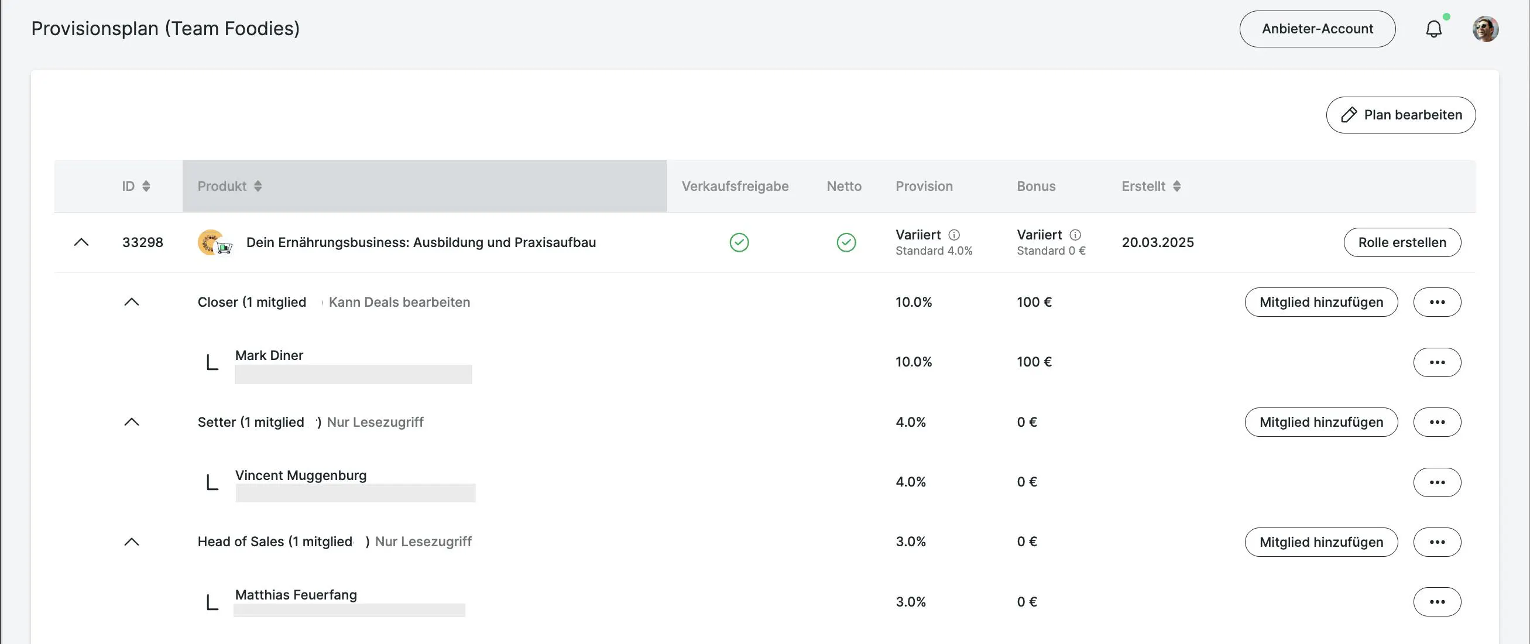Open three-dot menu for Closer role
Screen dimensions: 1530x644
tap(1437, 303)
